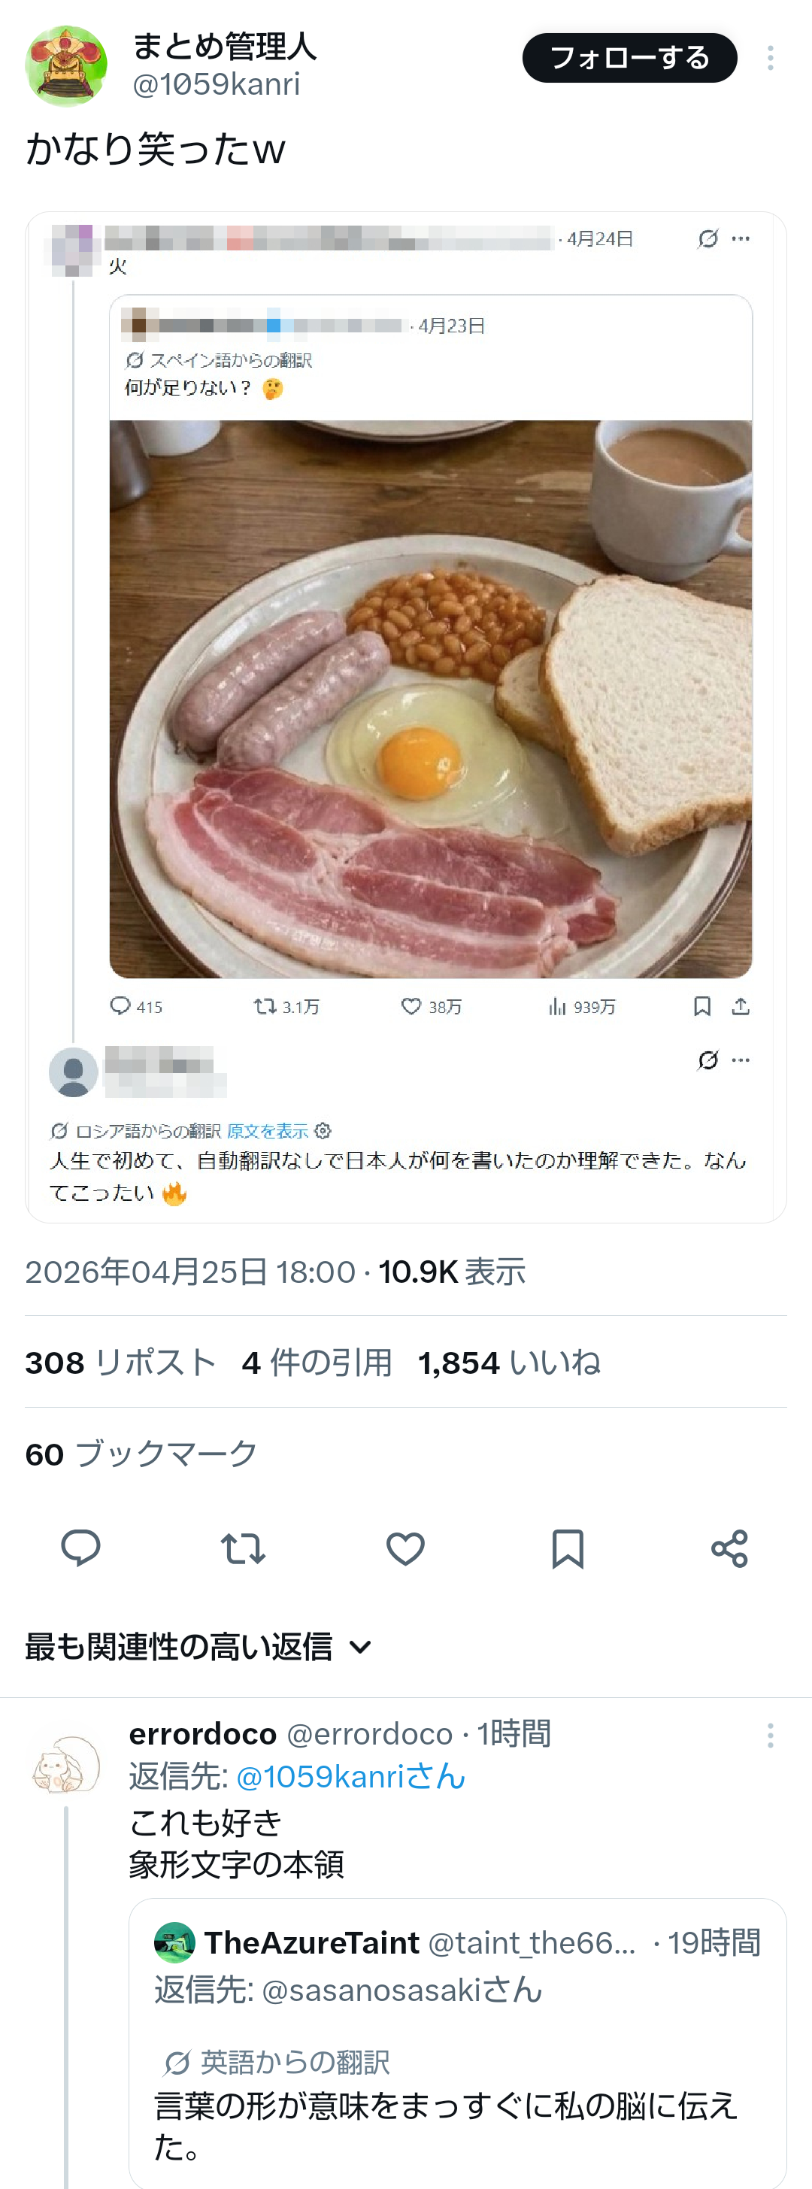Repost this post via the repost icon
This screenshot has height=2189, width=812.
point(243,1548)
